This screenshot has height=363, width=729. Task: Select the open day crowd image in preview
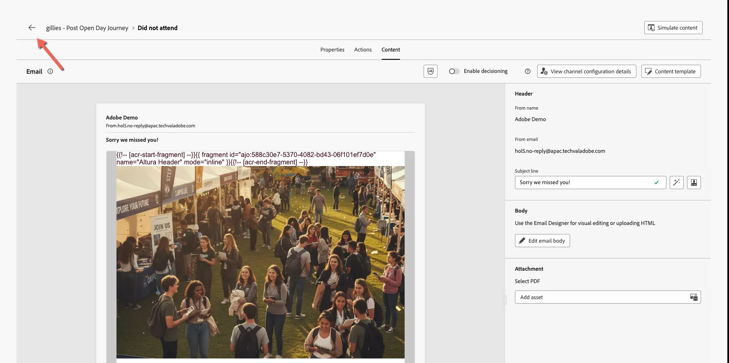[x=260, y=262]
